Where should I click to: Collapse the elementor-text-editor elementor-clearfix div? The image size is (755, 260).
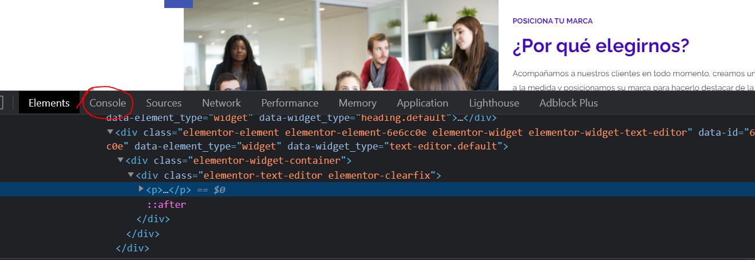click(x=131, y=175)
